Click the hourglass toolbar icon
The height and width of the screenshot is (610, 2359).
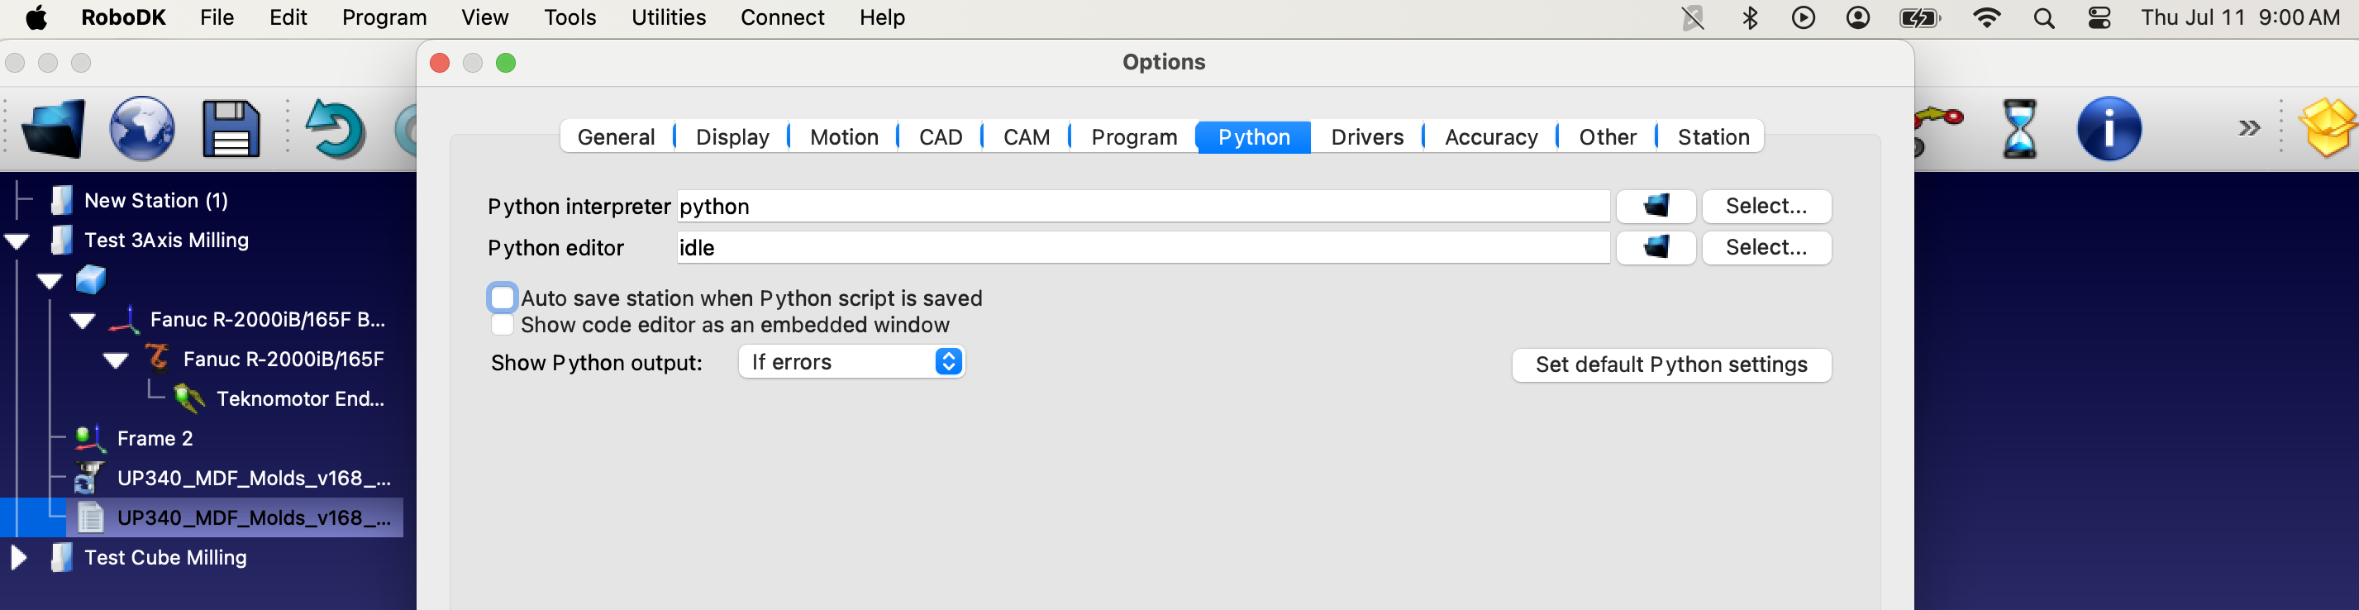coord(2019,128)
